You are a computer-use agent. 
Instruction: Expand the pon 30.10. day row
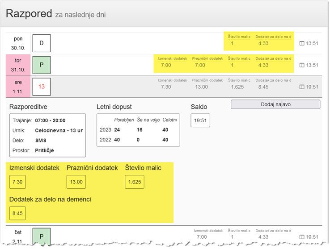pos(18,43)
